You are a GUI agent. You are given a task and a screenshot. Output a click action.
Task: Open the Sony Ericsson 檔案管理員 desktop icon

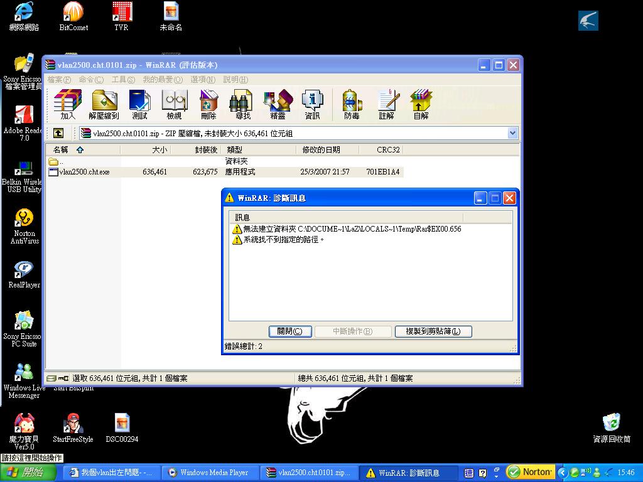(x=23, y=72)
